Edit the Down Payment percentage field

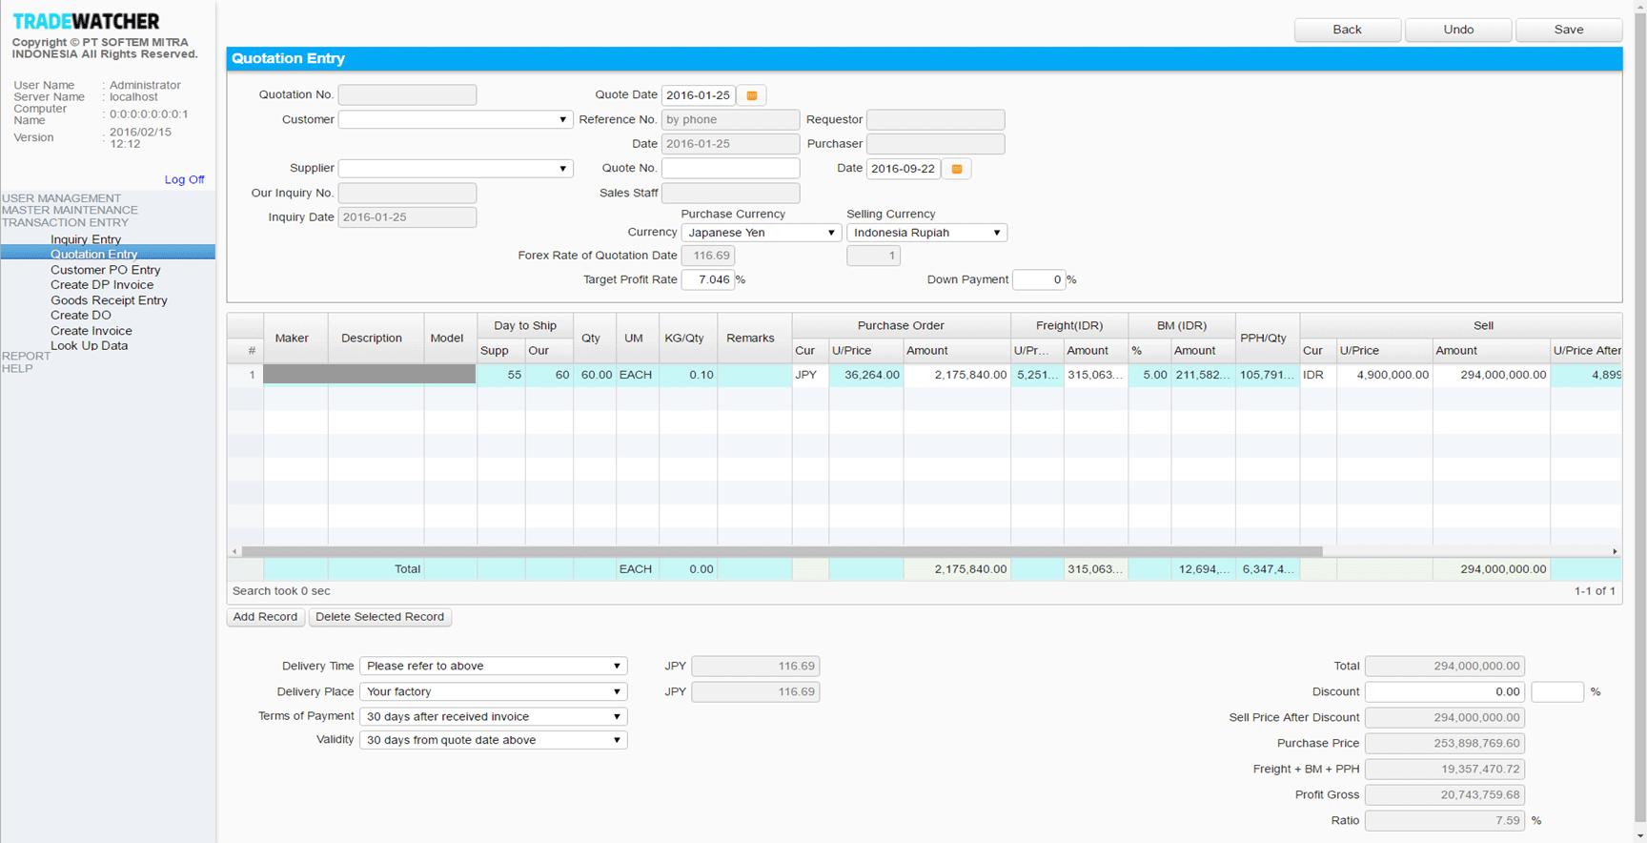coord(1039,280)
